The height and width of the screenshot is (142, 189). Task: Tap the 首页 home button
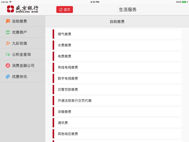pyautogui.click(x=65, y=10)
